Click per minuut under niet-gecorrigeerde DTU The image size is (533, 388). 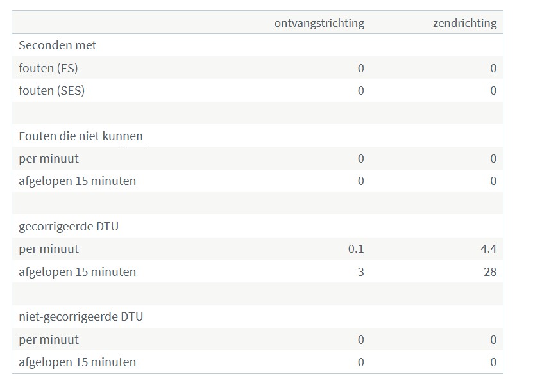[49, 340]
